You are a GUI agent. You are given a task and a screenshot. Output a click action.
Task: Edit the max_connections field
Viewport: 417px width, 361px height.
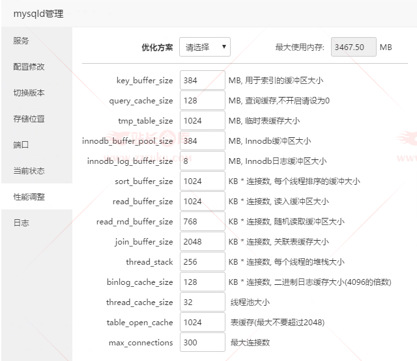pyautogui.click(x=202, y=343)
